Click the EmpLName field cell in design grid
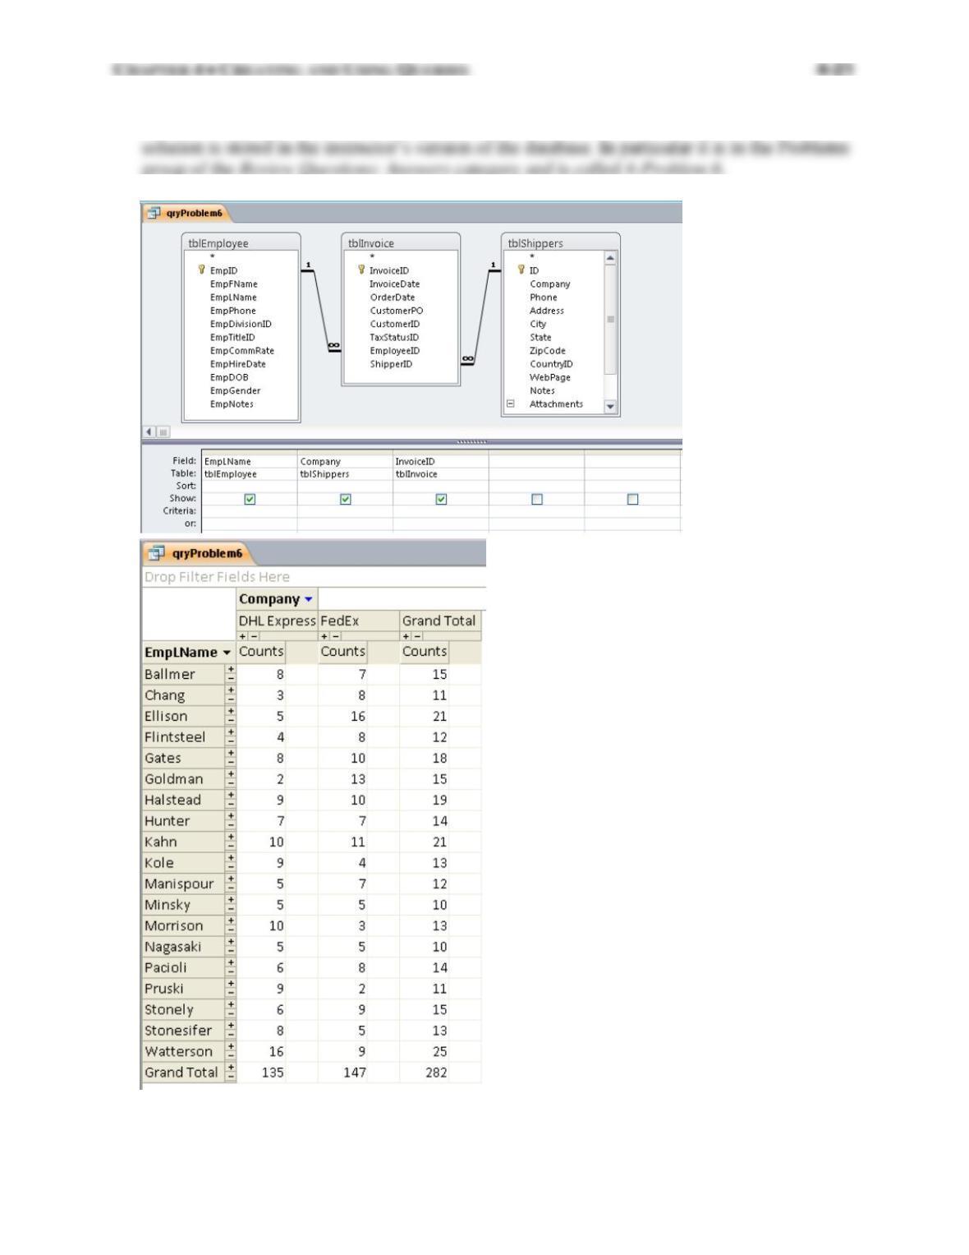Screen dimensions: 969x1255 250,461
